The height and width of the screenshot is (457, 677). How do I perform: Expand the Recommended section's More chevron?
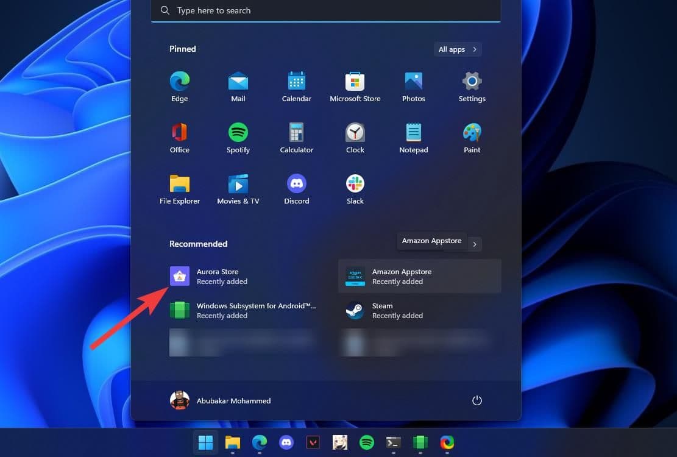click(475, 244)
